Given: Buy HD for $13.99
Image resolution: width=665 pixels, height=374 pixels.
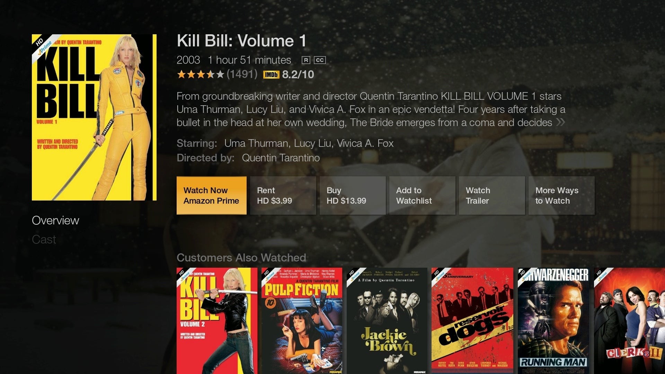Looking at the screenshot, I should (x=353, y=196).
